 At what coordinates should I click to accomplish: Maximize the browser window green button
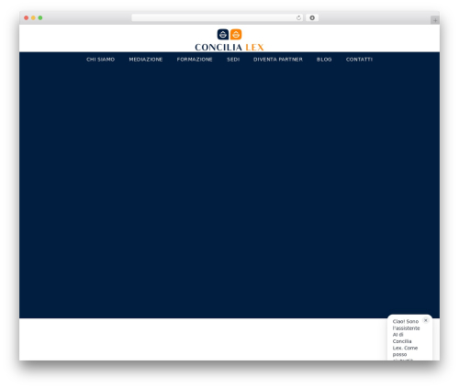pos(40,17)
